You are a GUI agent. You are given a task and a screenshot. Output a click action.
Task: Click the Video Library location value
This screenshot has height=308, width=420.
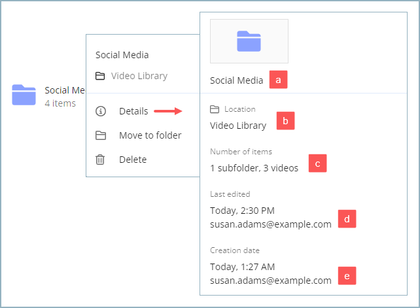[238, 126]
